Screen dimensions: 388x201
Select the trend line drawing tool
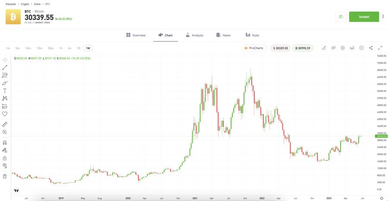click(x=5, y=67)
